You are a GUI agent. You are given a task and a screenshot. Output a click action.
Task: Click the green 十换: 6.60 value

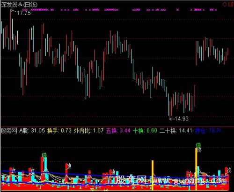(x=145, y=130)
